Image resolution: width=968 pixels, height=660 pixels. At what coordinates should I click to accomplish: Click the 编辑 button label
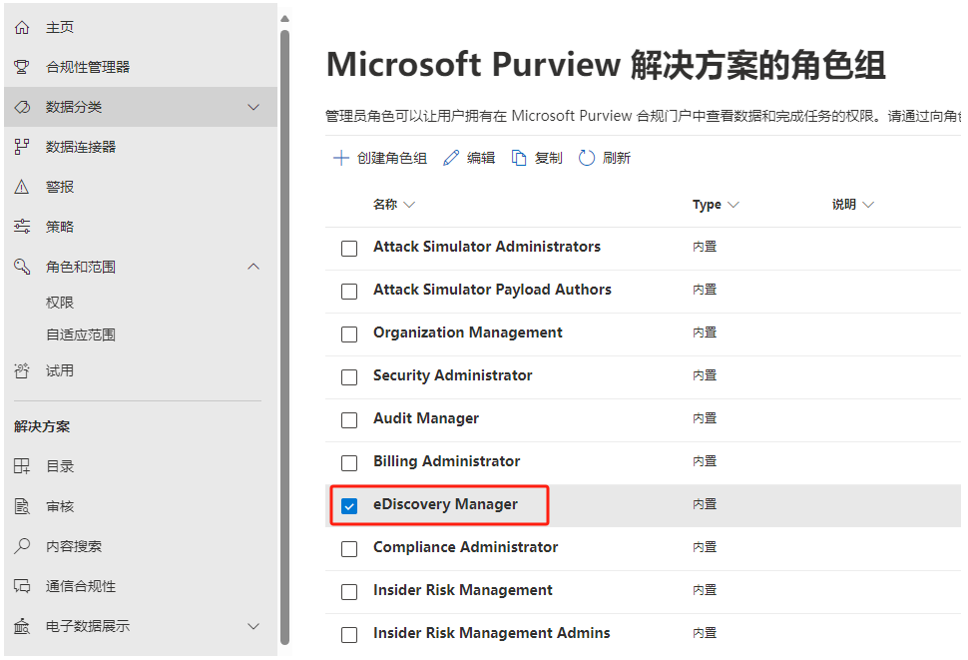point(481,158)
